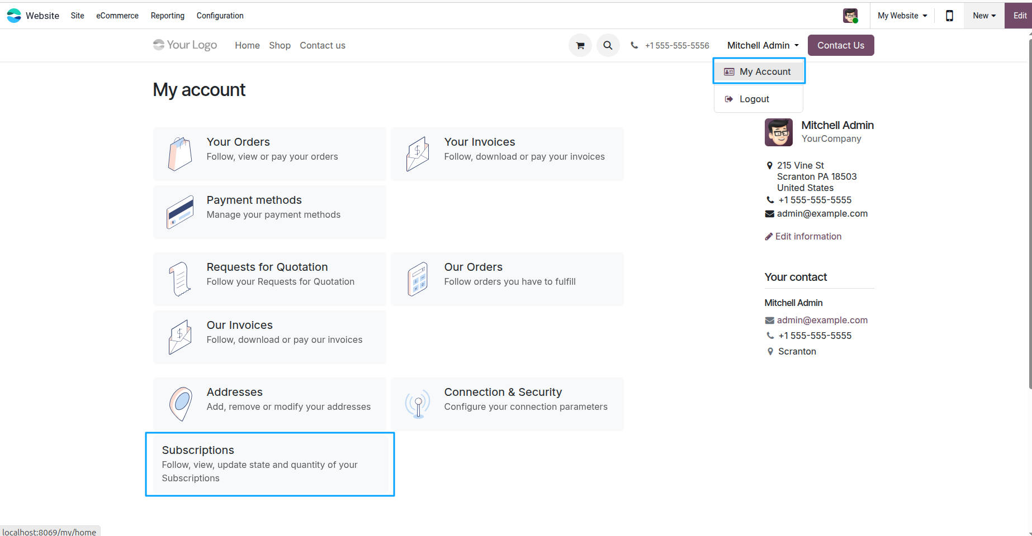Expand the Mitchell Admin user dropdown

pos(763,45)
